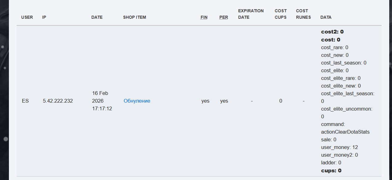Click the actionClearDotaStats command text
The image size is (392, 180).
(345, 132)
